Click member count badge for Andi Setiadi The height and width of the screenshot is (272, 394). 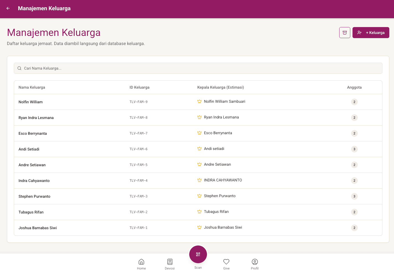(x=354, y=149)
